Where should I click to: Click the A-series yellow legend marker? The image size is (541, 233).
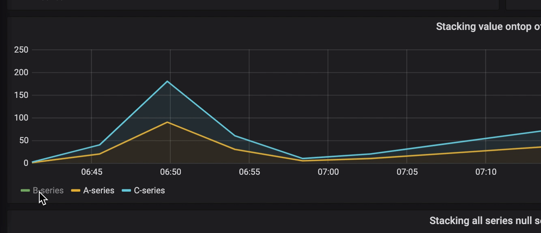click(76, 190)
